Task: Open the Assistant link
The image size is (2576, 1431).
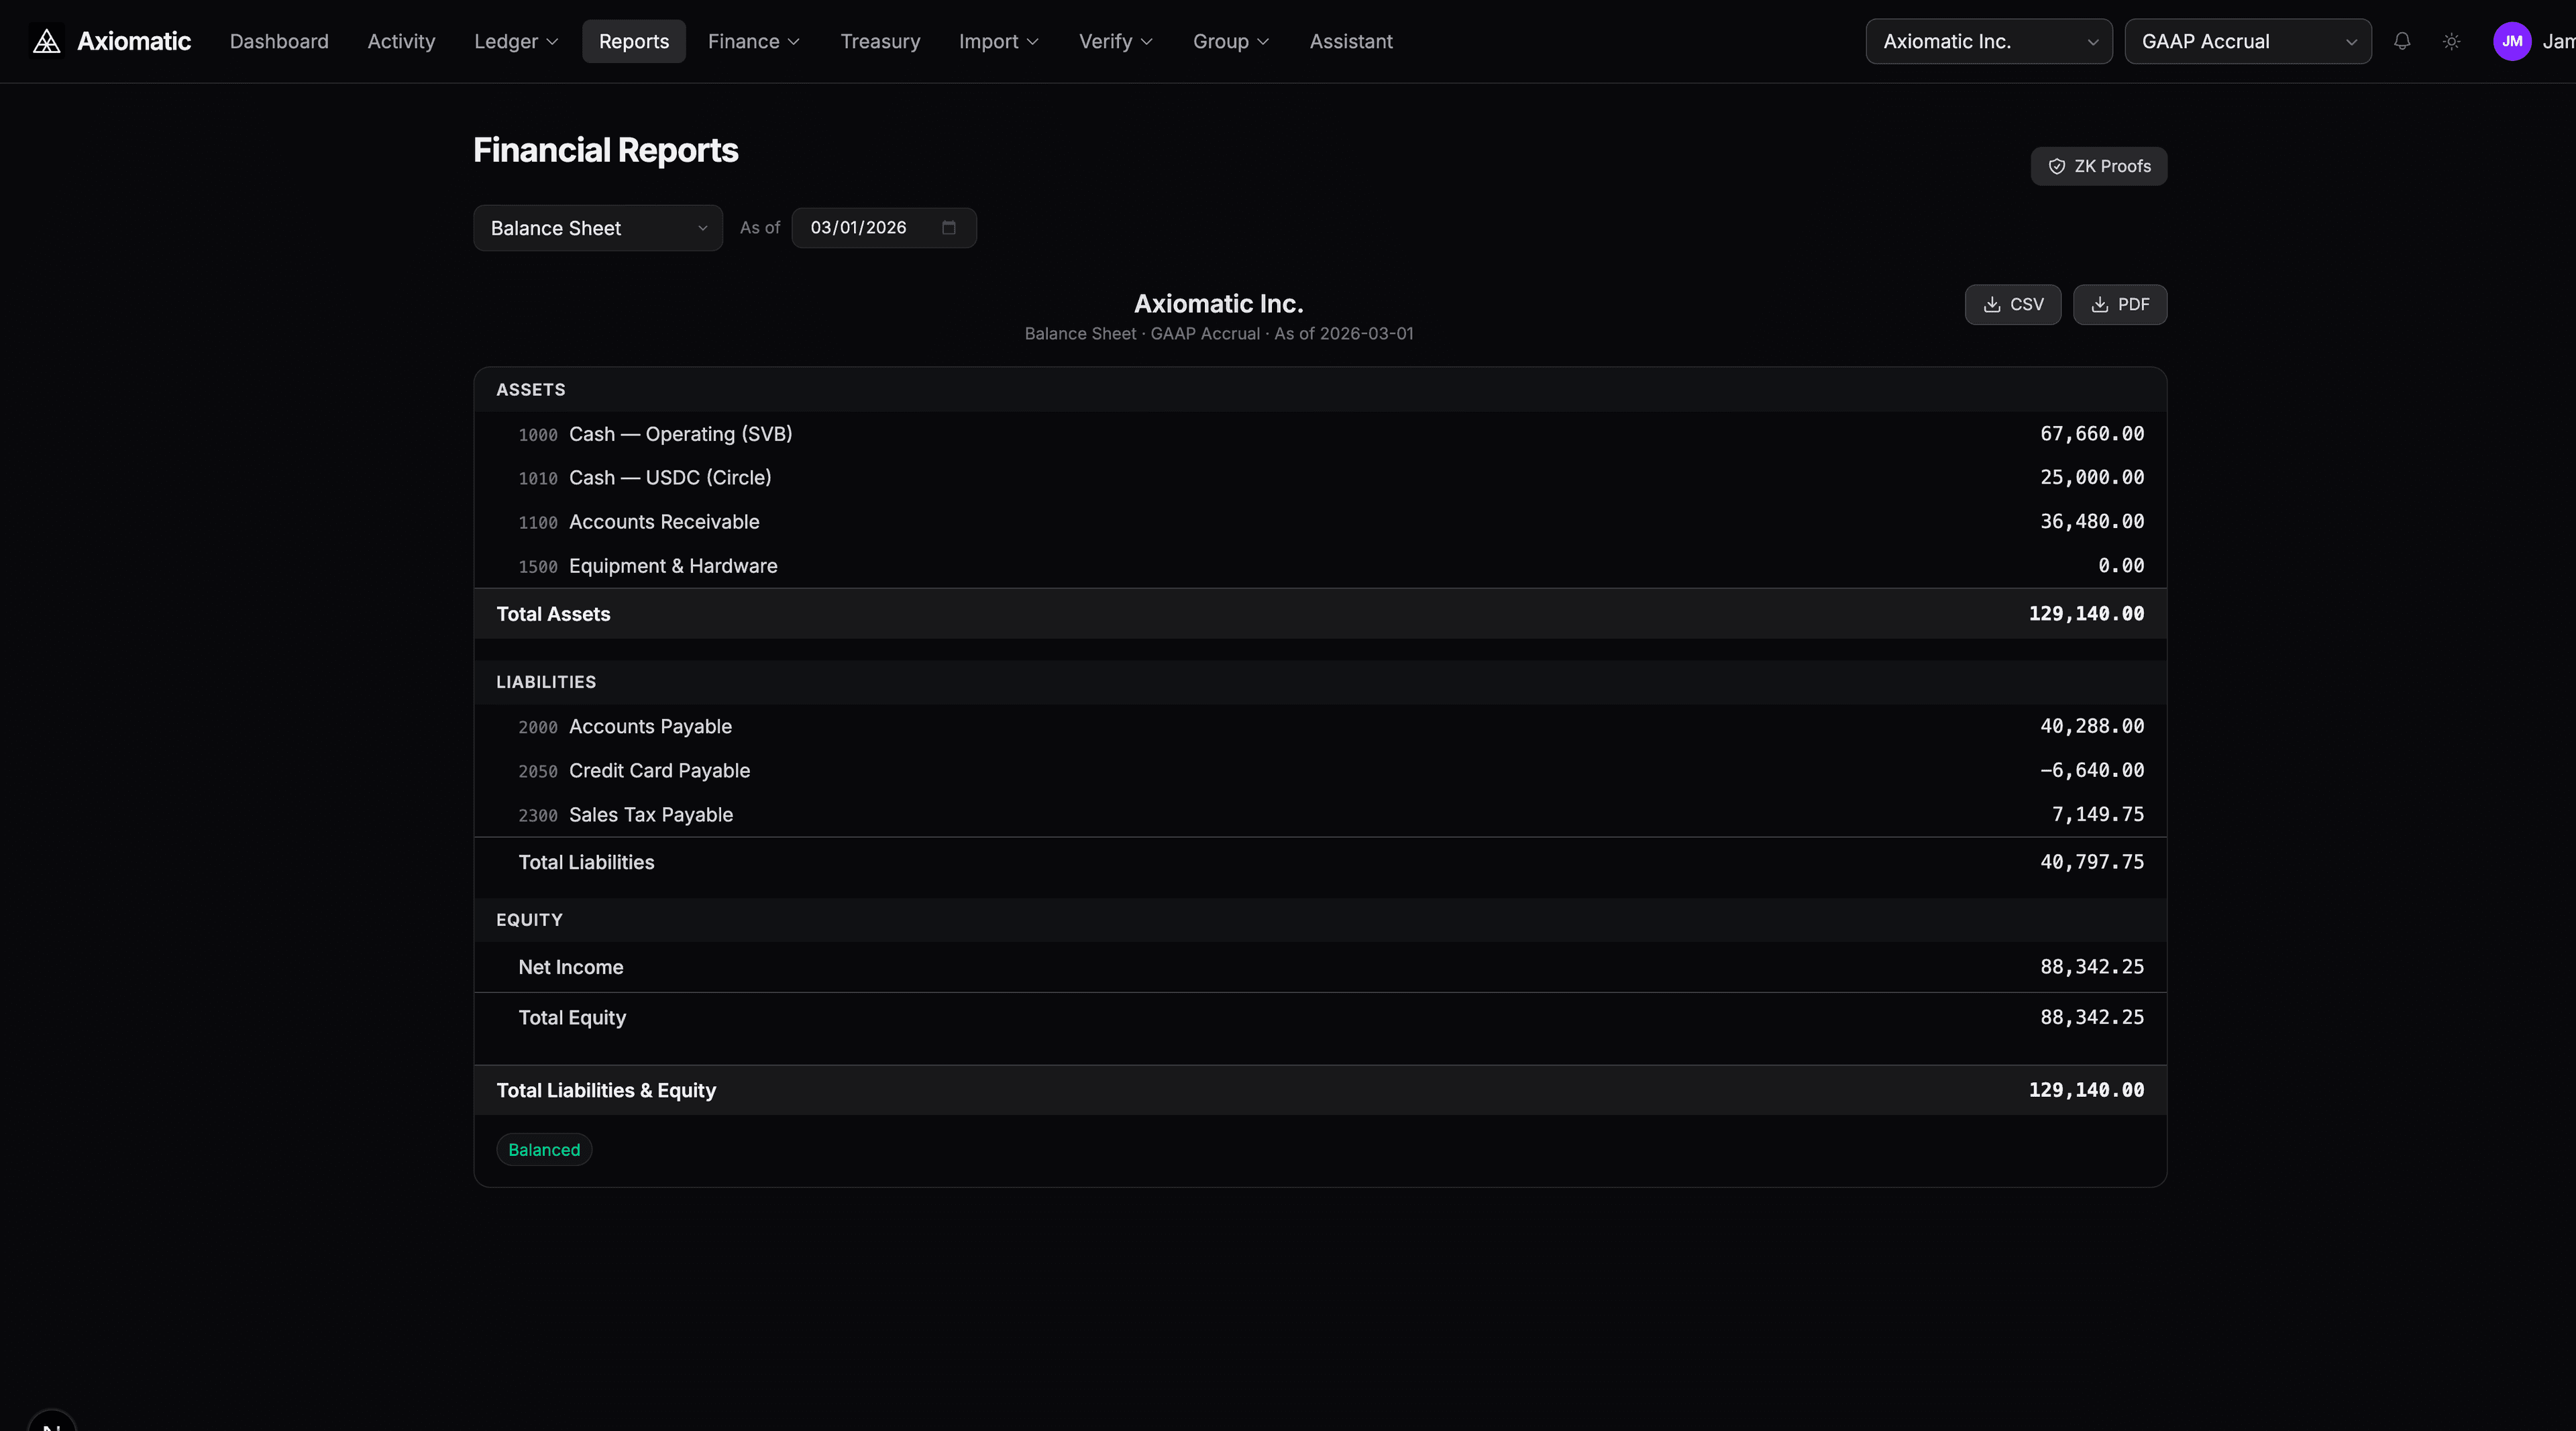Action: click(1350, 41)
